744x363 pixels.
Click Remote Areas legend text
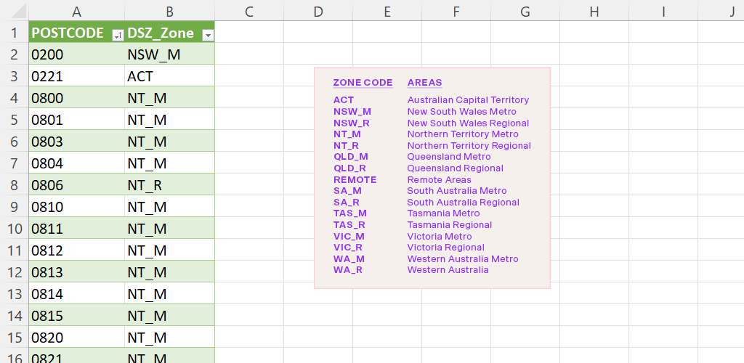pyautogui.click(x=439, y=180)
